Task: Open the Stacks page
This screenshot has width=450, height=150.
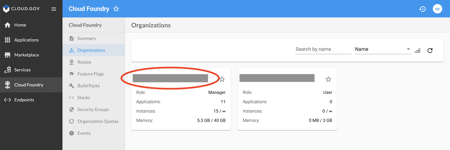Action: pyautogui.click(x=94, y=98)
